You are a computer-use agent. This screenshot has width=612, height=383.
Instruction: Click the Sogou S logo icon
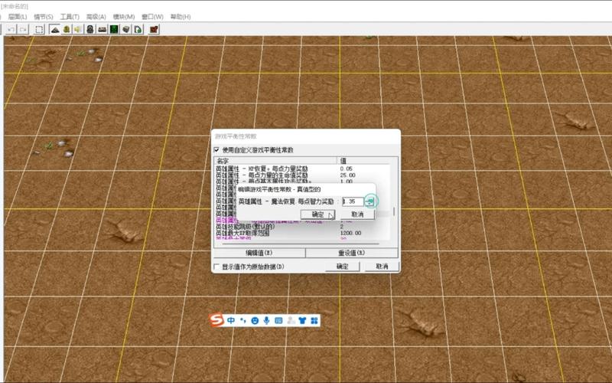point(216,320)
